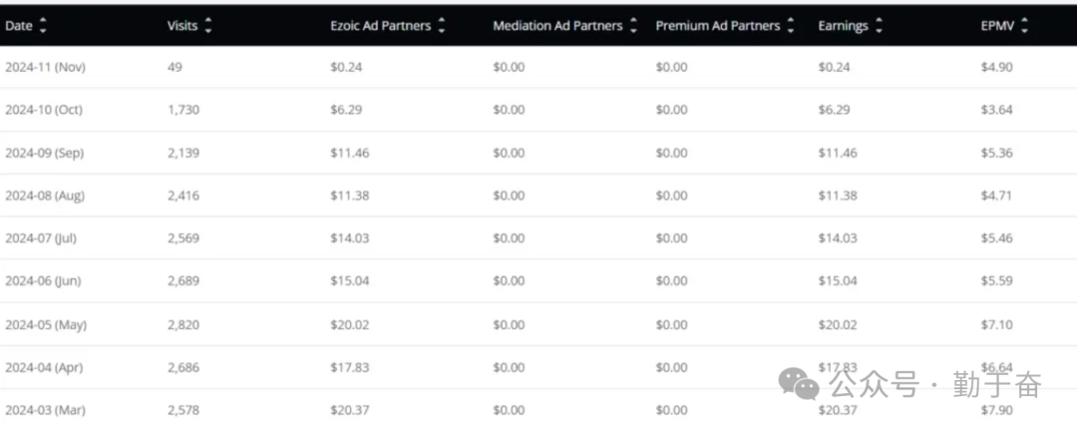Screen dimensions: 1077x428
Task: Click the sort arrows beside Date header
Action: (43, 26)
